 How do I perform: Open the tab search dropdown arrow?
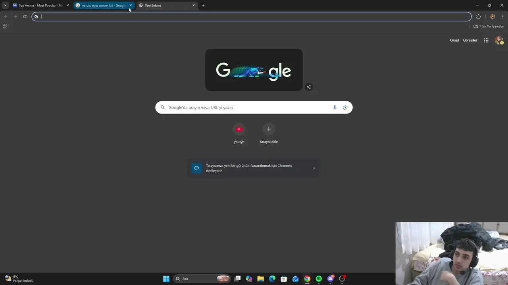click(x=5, y=6)
